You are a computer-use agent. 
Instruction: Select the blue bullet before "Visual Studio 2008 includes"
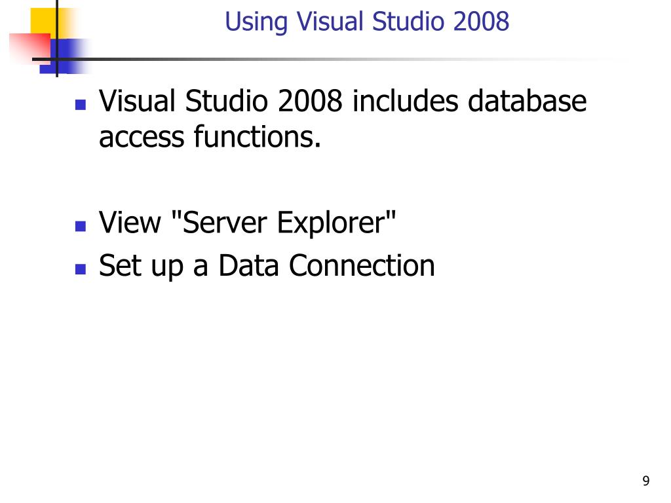click(x=81, y=105)
